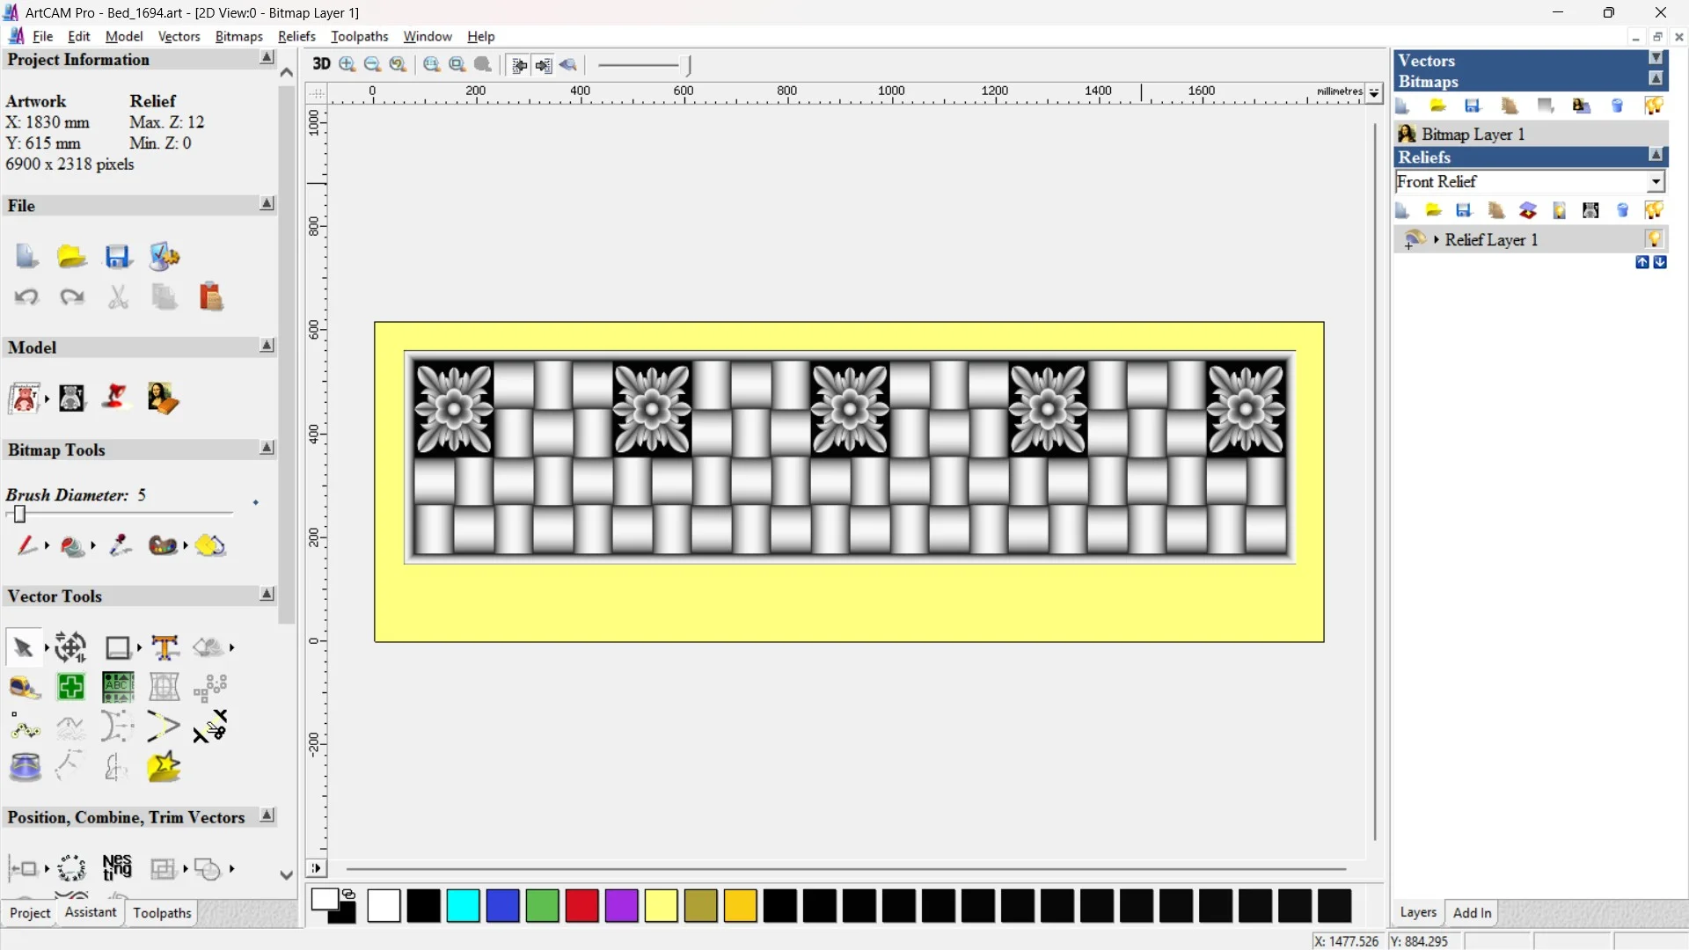
Task: Delete the relief layer via trash icon
Action: coord(1623,210)
